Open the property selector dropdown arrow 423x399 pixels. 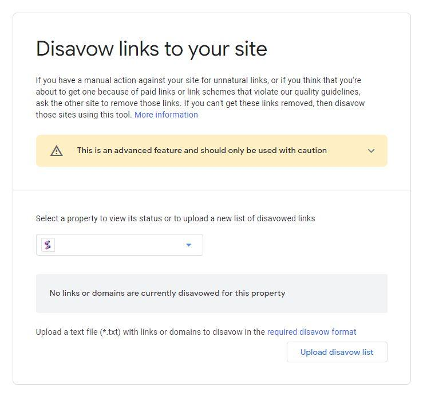click(x=188, y=245)
